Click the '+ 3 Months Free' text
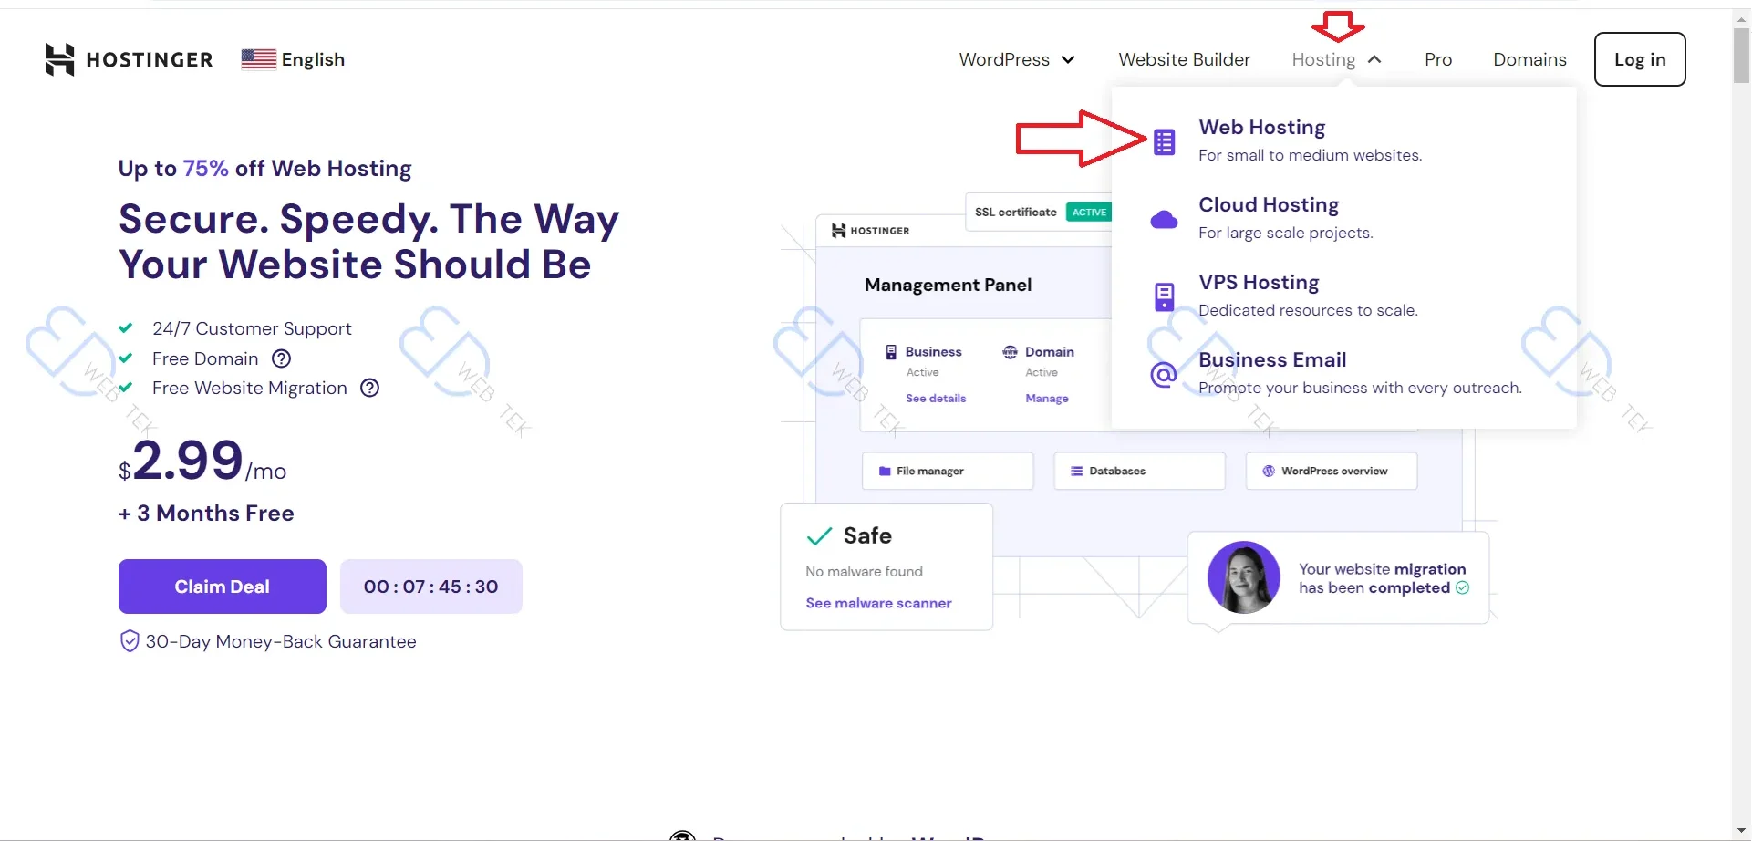The height and width of the screenshot is (841, 1752). (x=206, y=514)
